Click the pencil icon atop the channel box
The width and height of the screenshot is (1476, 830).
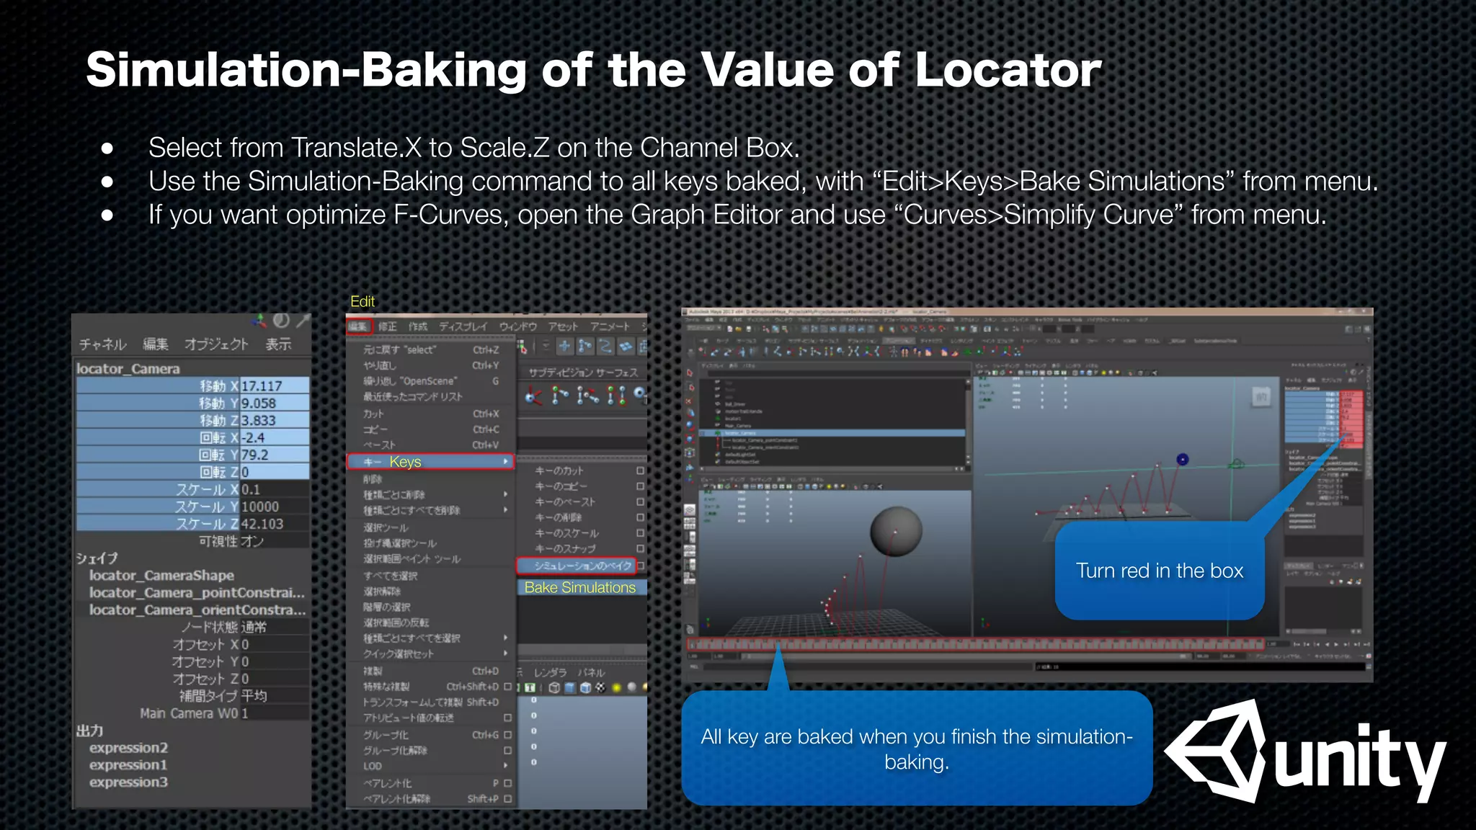click(303, 320)
